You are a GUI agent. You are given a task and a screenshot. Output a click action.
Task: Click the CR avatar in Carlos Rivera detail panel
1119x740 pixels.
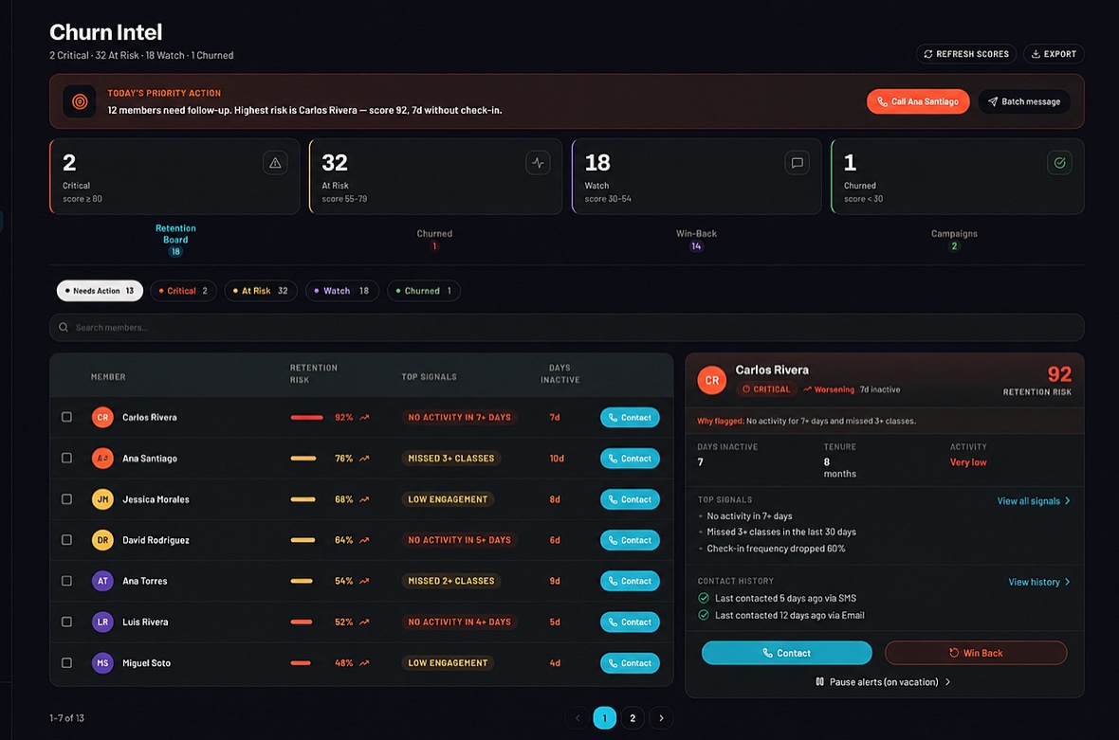(711, 381)
